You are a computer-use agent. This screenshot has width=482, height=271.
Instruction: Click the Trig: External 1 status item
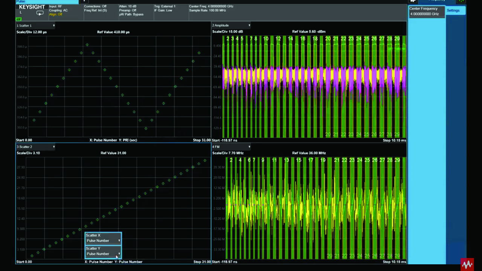click(x=164, y=6)
